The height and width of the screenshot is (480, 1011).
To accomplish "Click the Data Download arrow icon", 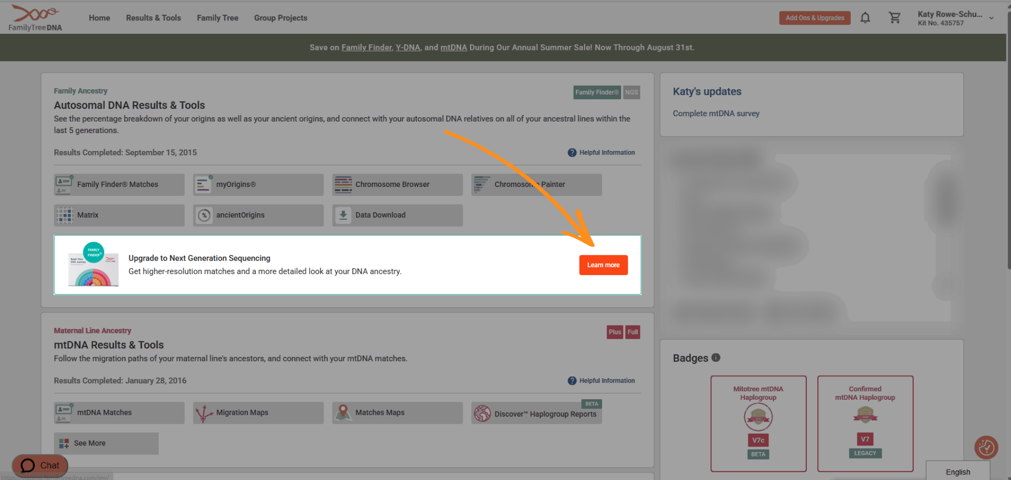I will point(343,215).
